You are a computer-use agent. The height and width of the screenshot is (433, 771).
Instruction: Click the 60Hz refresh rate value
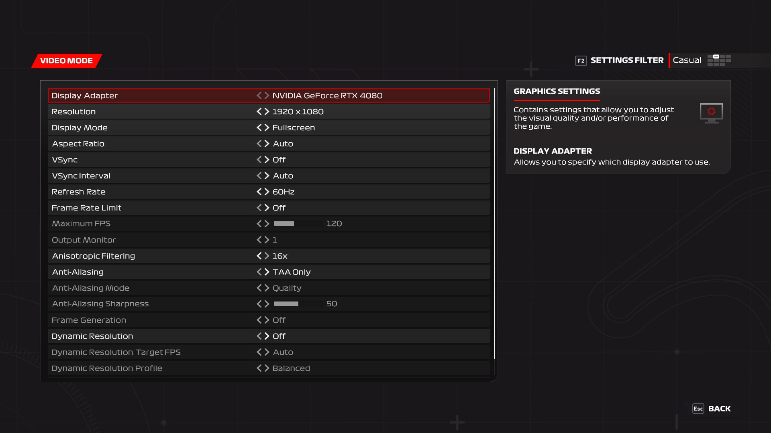284,192
